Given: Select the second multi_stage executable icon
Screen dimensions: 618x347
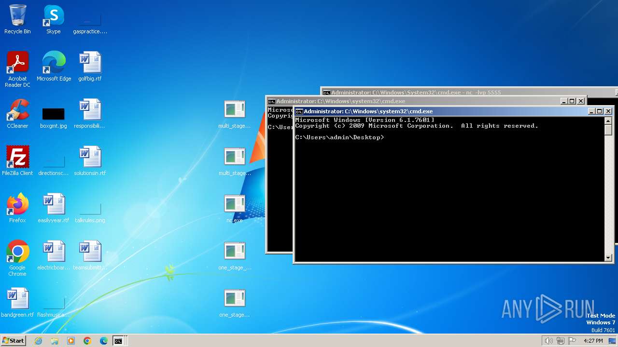Looking at the screenshot, I should 235,161.
